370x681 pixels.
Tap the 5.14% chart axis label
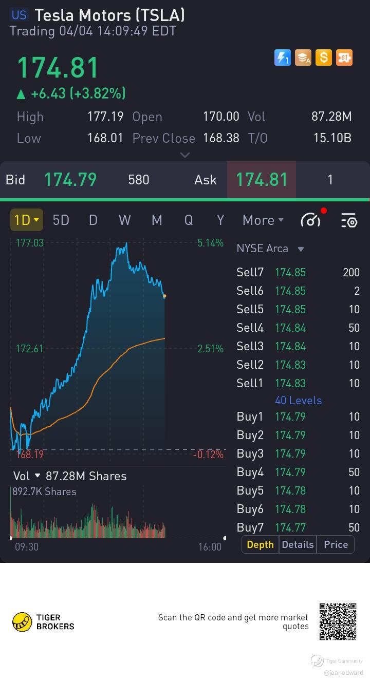(x=210, y=243)
